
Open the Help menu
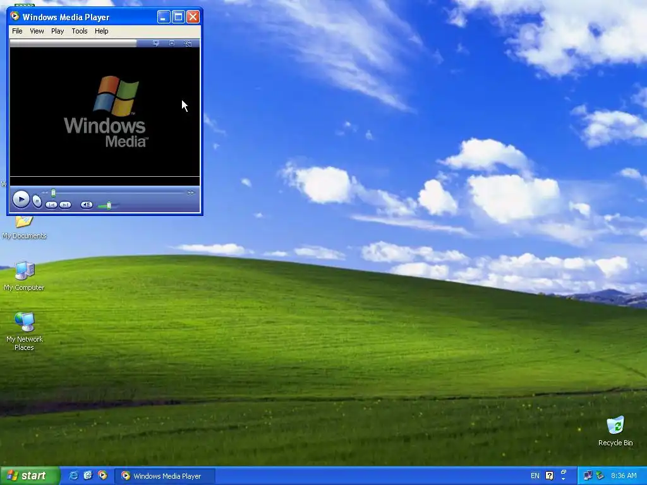(101, 31)
